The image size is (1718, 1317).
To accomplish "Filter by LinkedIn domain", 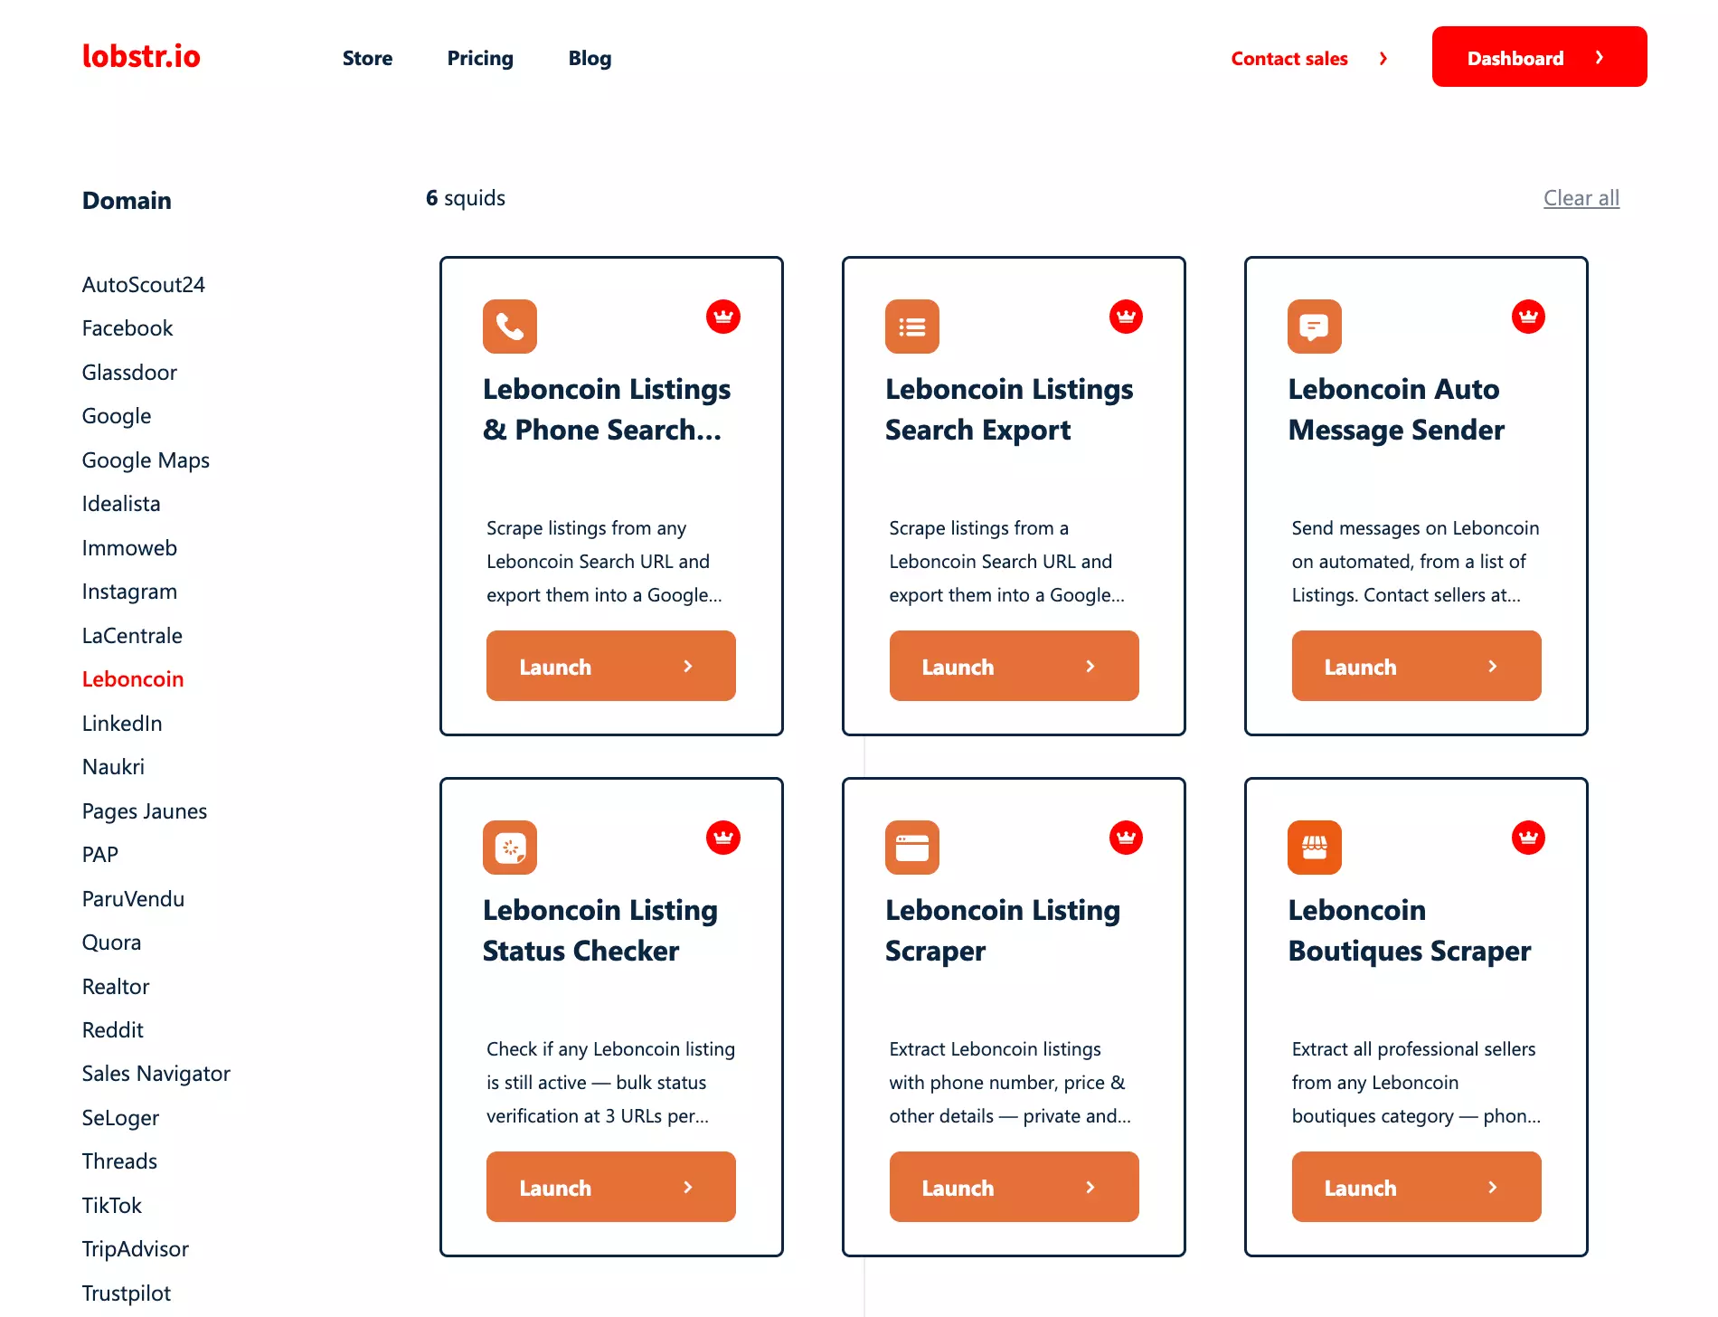I will point(122,724).
